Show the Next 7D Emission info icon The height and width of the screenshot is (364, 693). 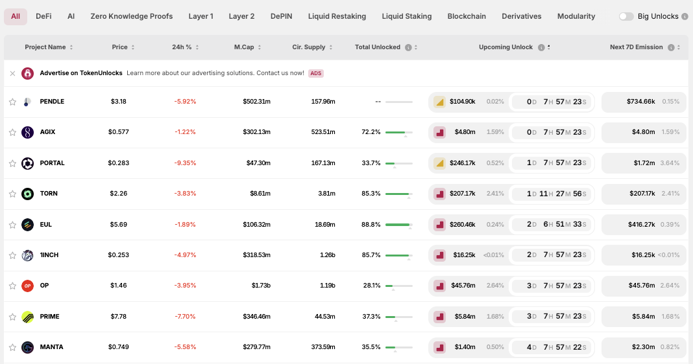[671, 47]
